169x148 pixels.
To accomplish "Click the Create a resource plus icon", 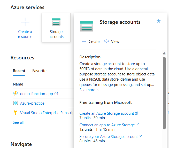I will 25,22.
